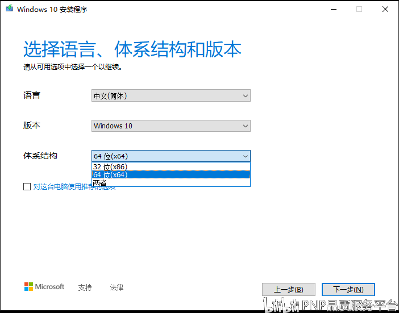This screenshot has height=313, width=399.
Task: Open the 版本 dropdown showing Windows 10
Action: (x=171, y=126)
